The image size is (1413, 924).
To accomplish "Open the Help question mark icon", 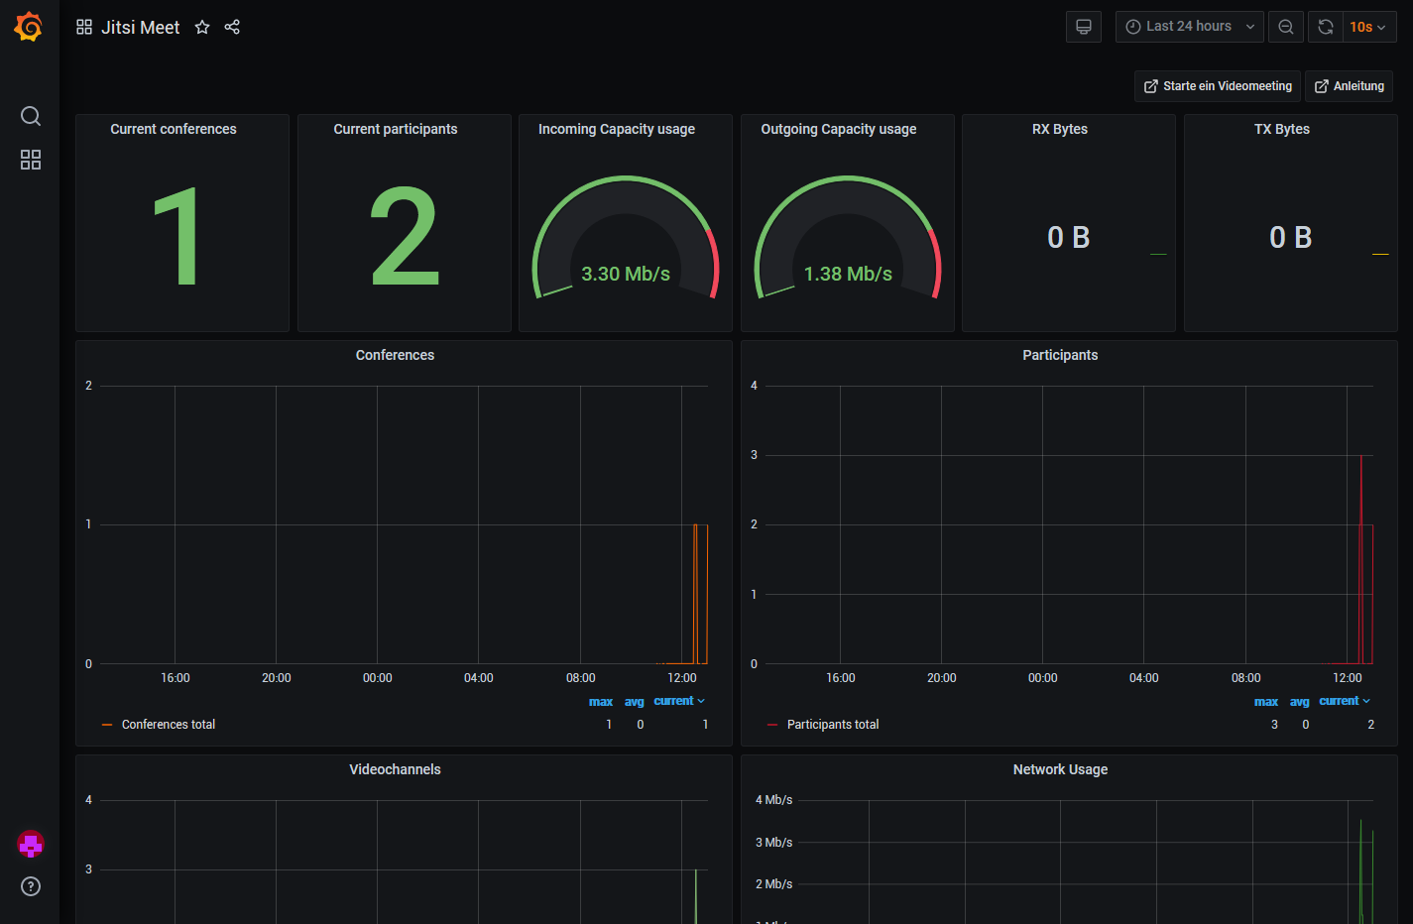I will click(x=31, y=886).
